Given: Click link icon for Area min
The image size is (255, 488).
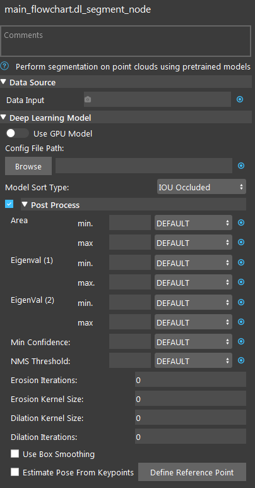Looking at the screenshot, I should coord(241,223).
